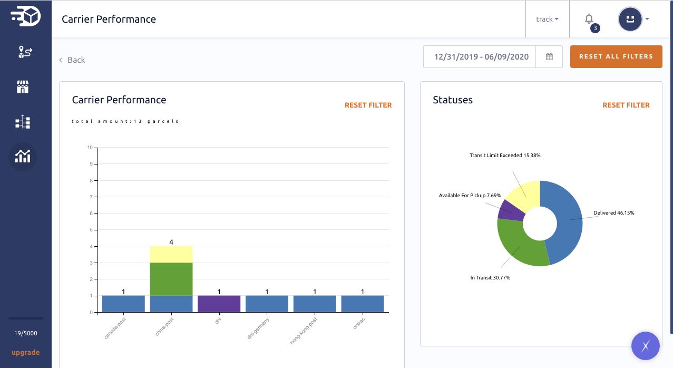Open the store icon in sidebar
Image resolution: width=673 pixels, height=368 pixels.
point(23,87)
